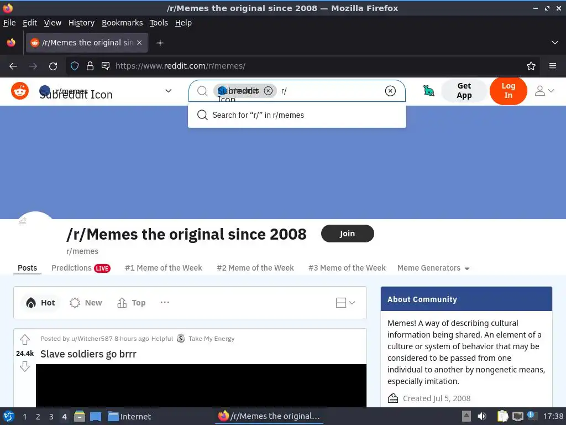
Task: Switch to workspace 1 in taskbar
Action: point(24,417)
